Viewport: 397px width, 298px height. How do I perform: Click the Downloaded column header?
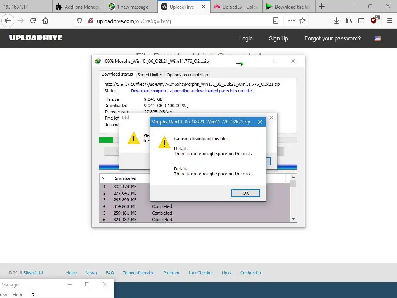click(124, 178)
